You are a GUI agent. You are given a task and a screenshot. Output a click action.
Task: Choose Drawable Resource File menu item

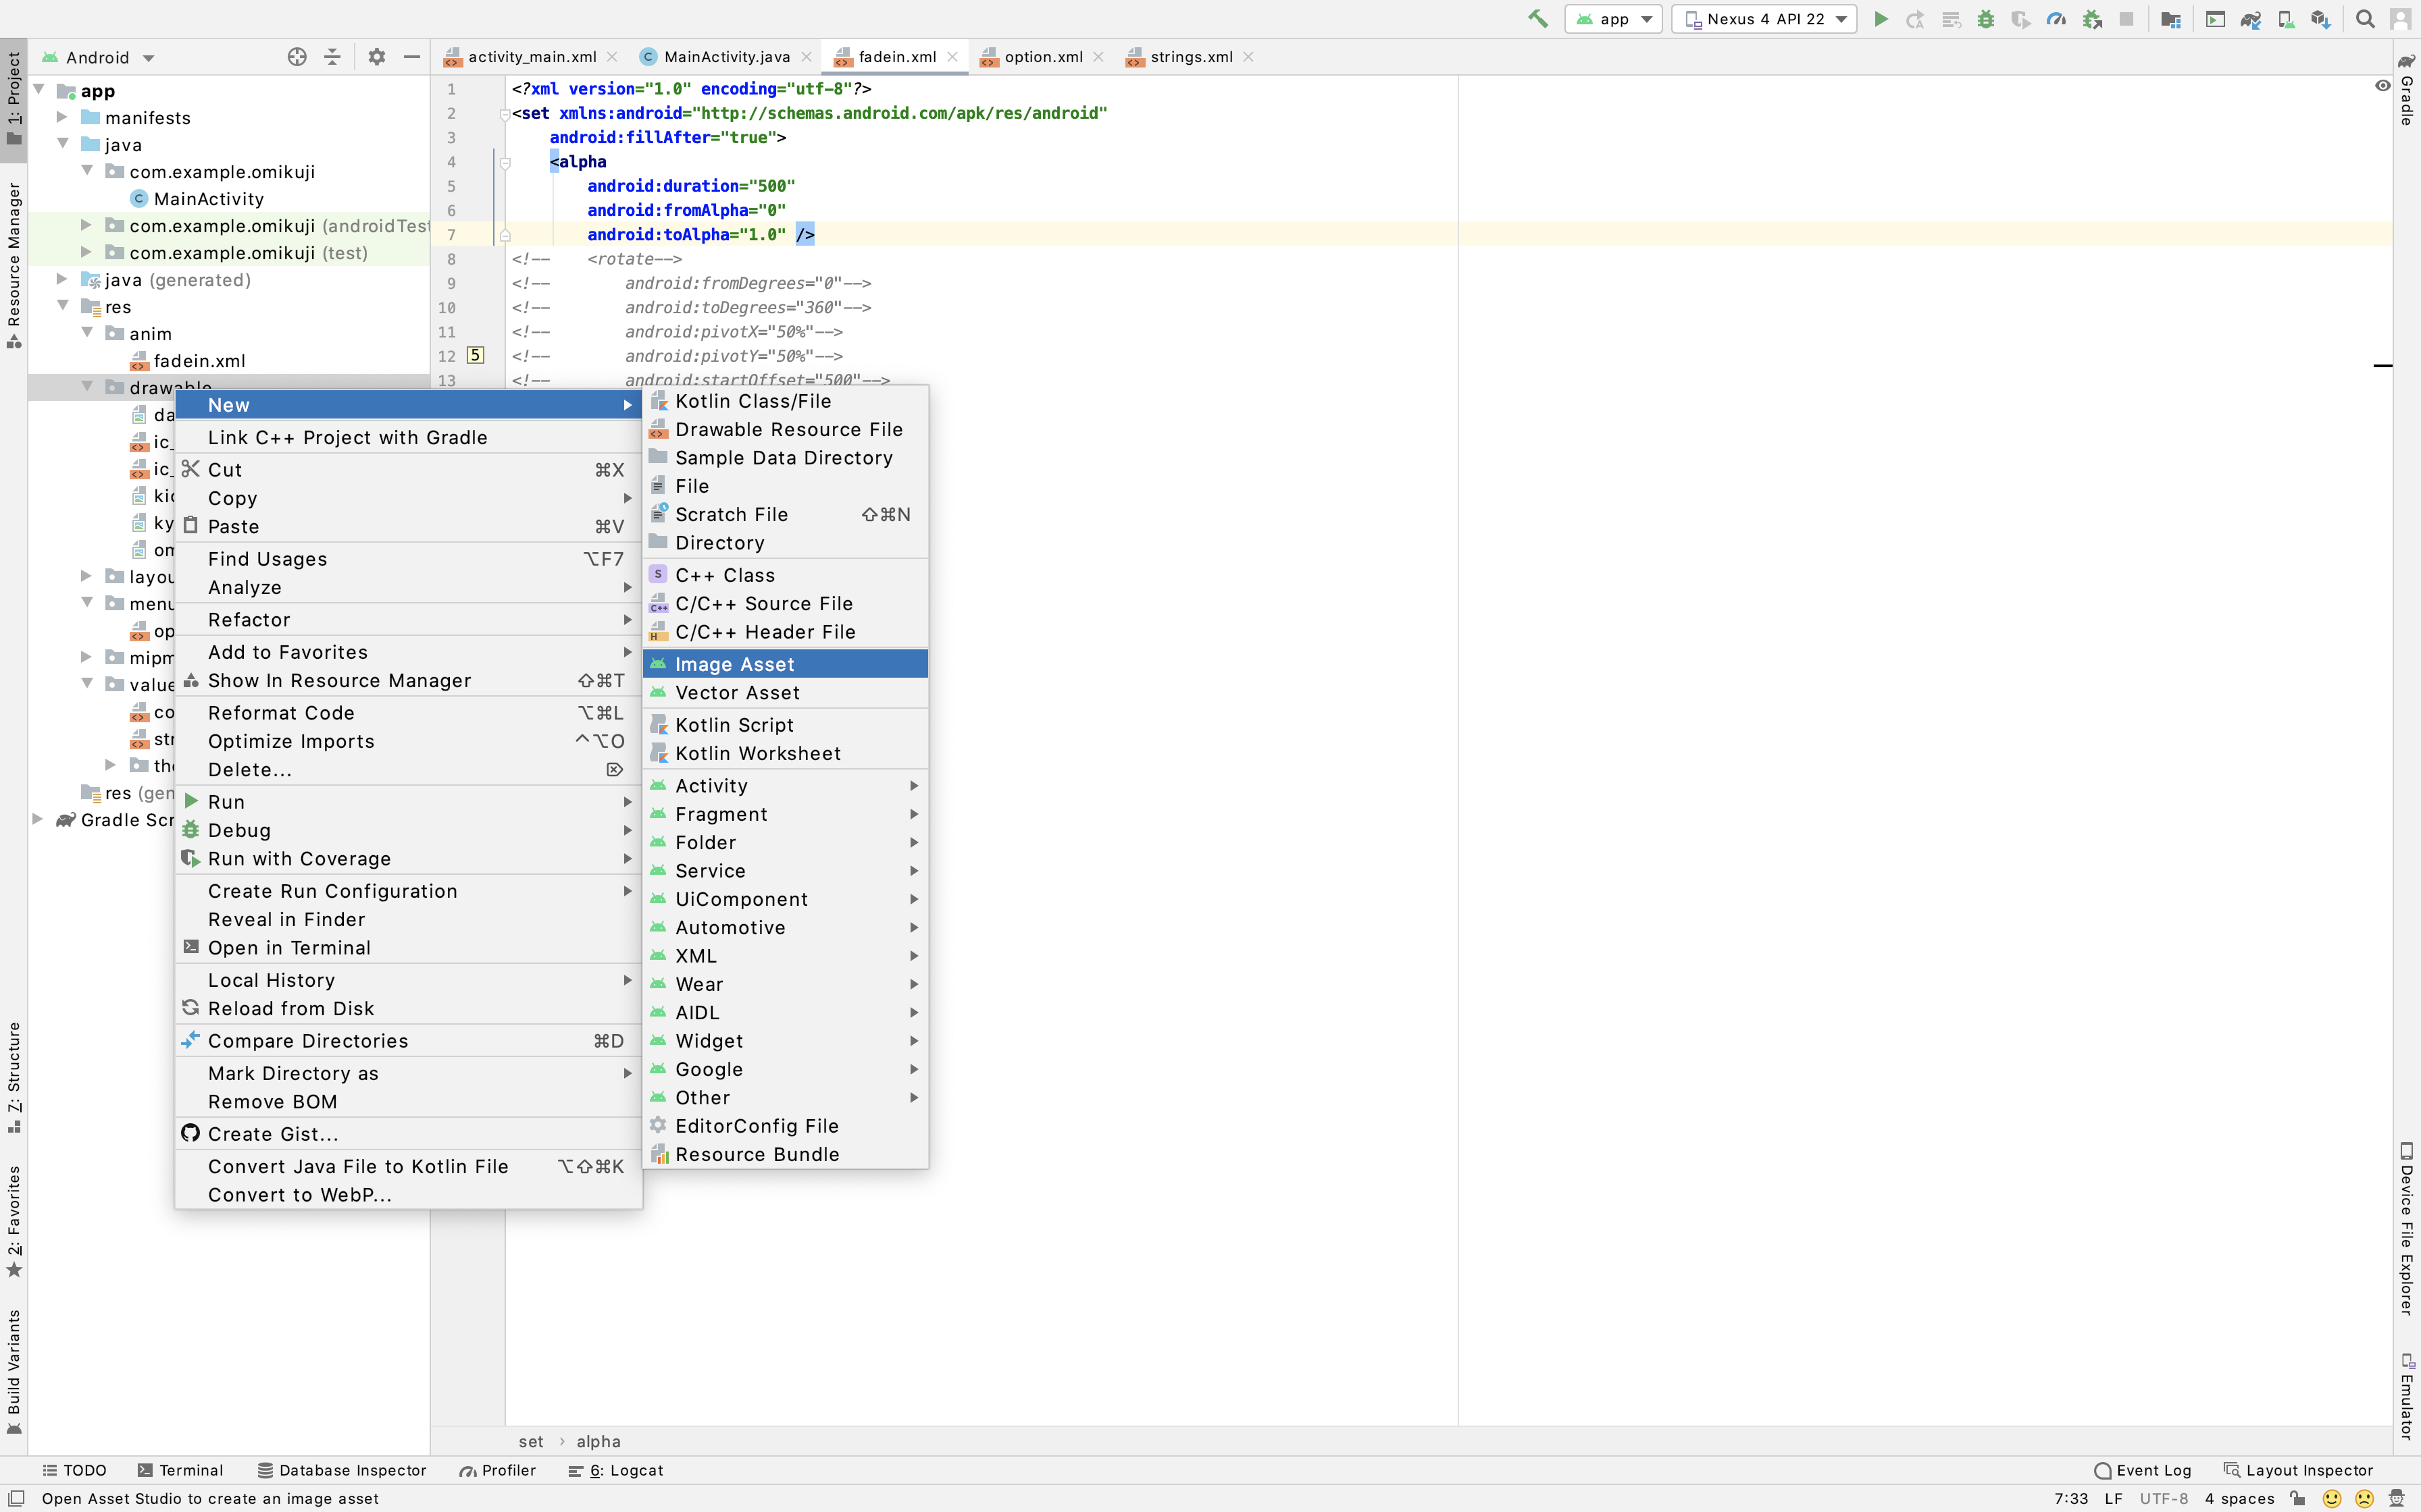point(786,429)
